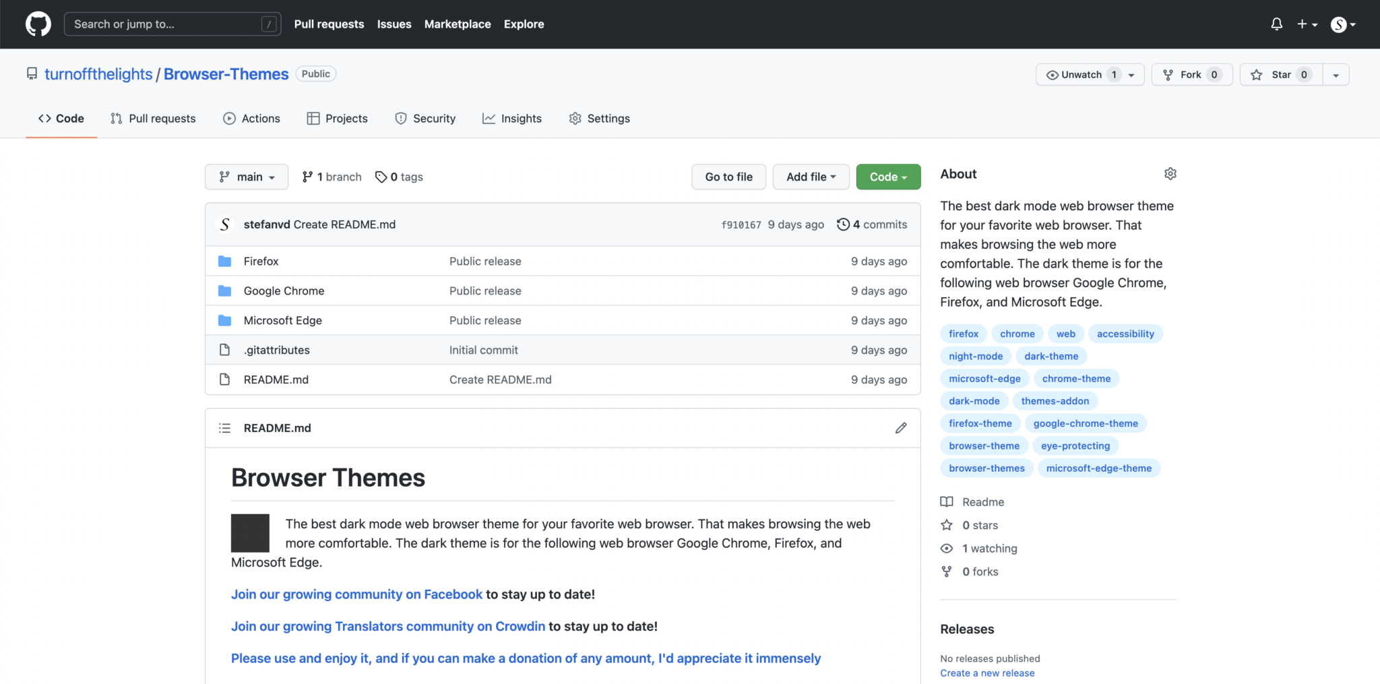Open Marketplace from the top menu
Viewport: 1380px width, 684px height.
(458, 24)
